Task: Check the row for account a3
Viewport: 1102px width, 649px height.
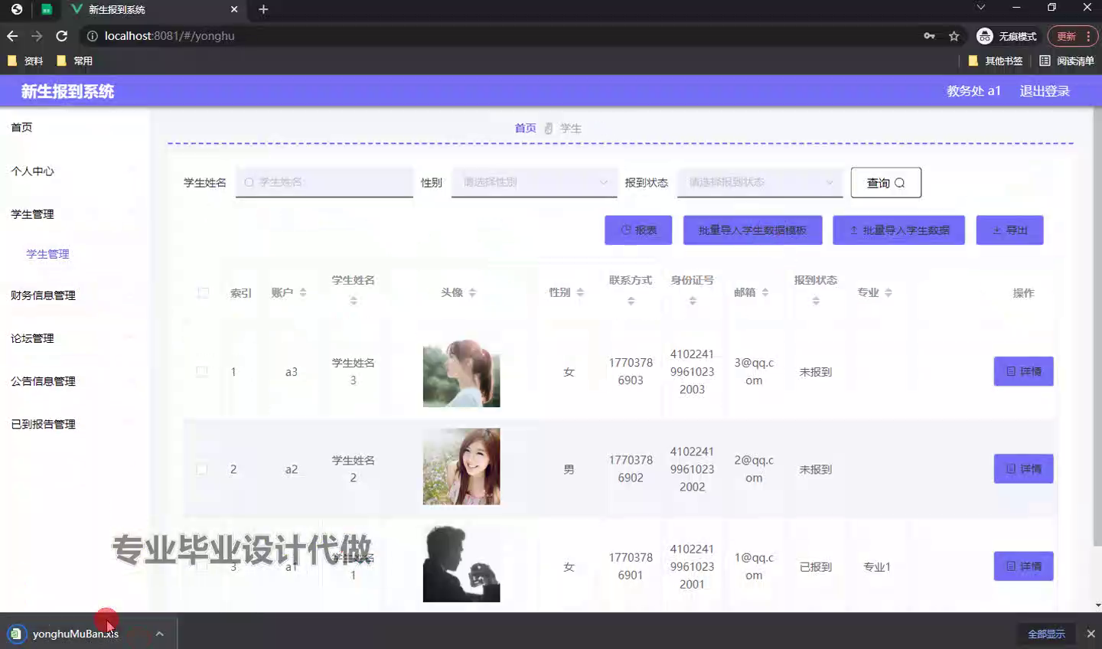Action: tap(202, 372)
